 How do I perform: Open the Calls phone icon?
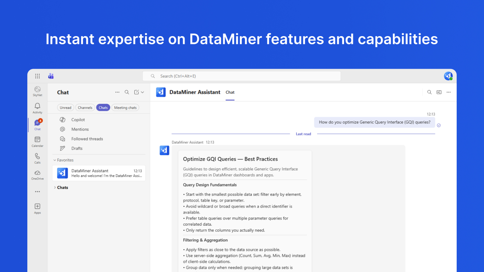[38, 158]
